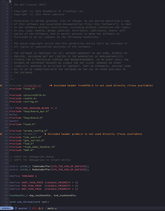The height and width of the screenshot is (211, 165).
Task: Click the "bsp/board_api.h" include
Action: 36,112
